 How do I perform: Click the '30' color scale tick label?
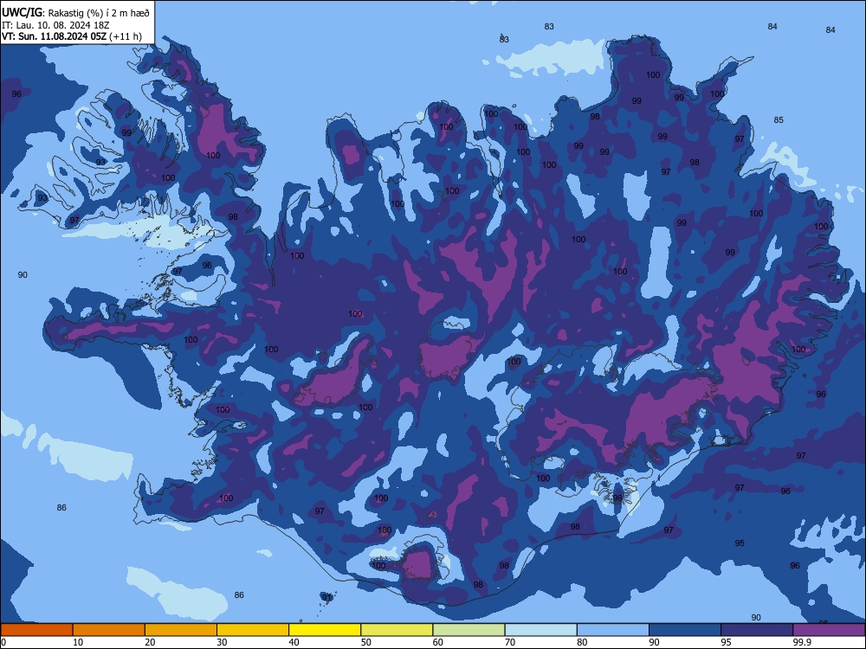222,642
